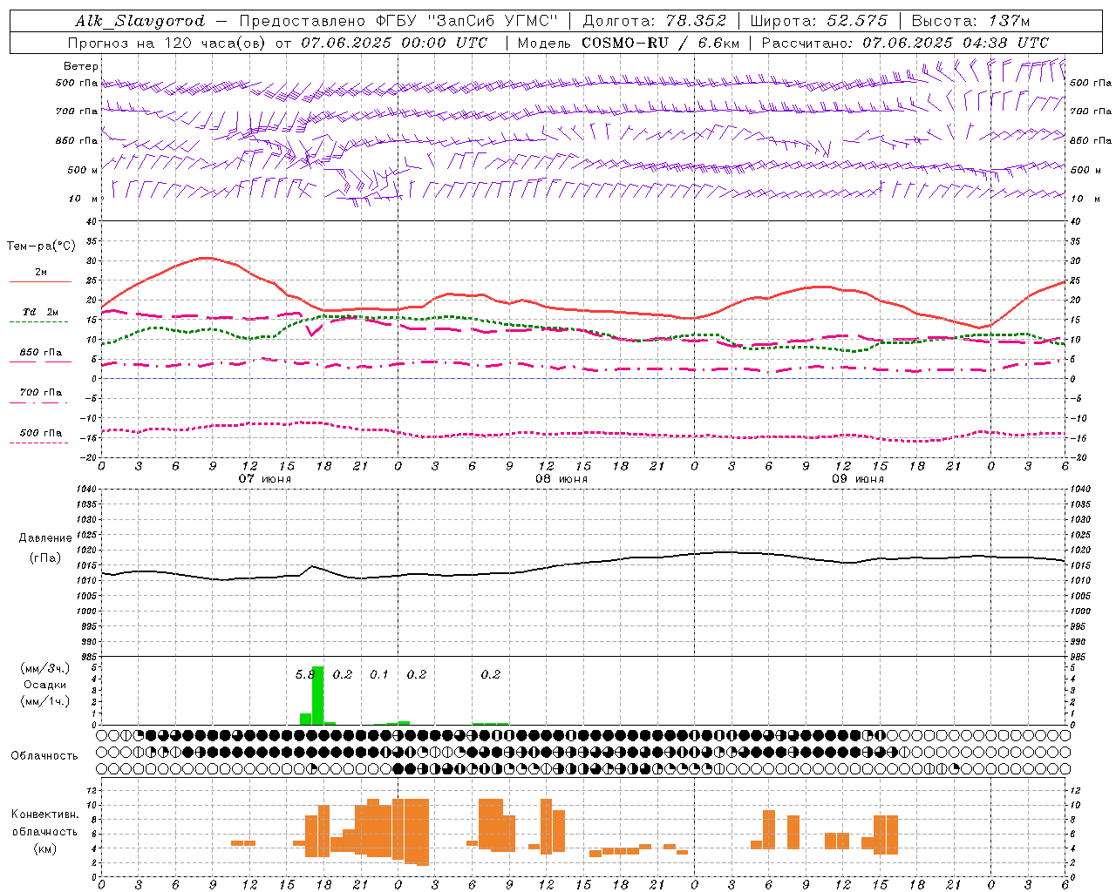Click the 09 июня date label
This screenshot has height=892, width=1116.
click(858, 478)
